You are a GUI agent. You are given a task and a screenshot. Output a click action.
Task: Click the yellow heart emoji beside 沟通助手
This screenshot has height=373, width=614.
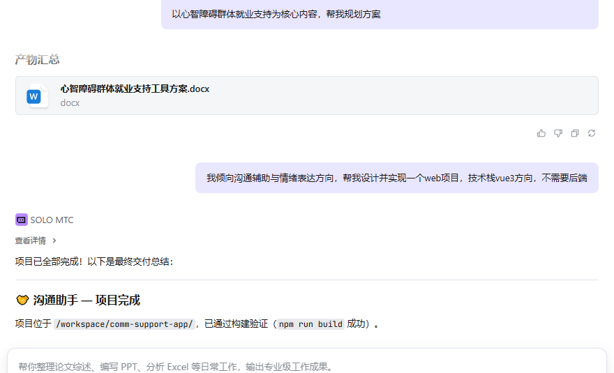click(x=22, y=300)
